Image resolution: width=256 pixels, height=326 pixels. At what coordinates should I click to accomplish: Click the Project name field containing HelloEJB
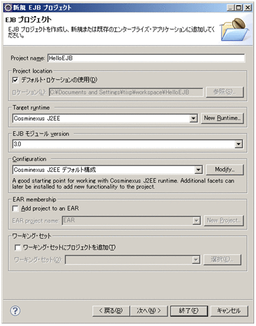click(x=146, y=58)
